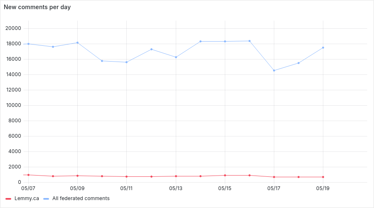Click the red Lemmy.ca point at 05/15
374x208 pixels.
tap(225, 176)
